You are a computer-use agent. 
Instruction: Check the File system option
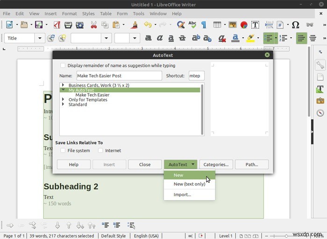[63, 150]
